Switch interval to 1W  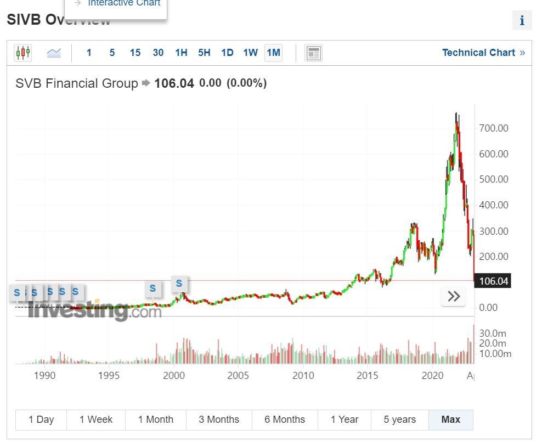point(250,53)
